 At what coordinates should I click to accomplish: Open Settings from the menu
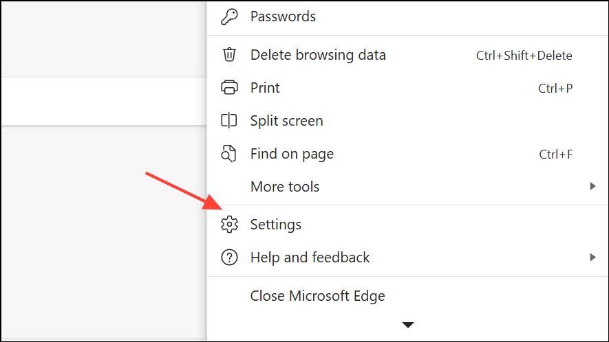tap(276, 225)
